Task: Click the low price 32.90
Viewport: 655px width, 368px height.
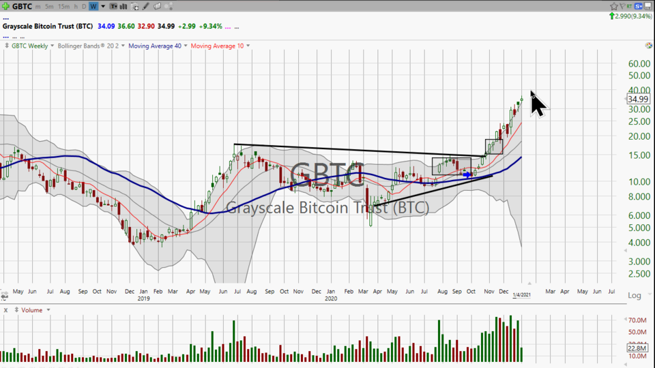Action: tap(146, 27)
